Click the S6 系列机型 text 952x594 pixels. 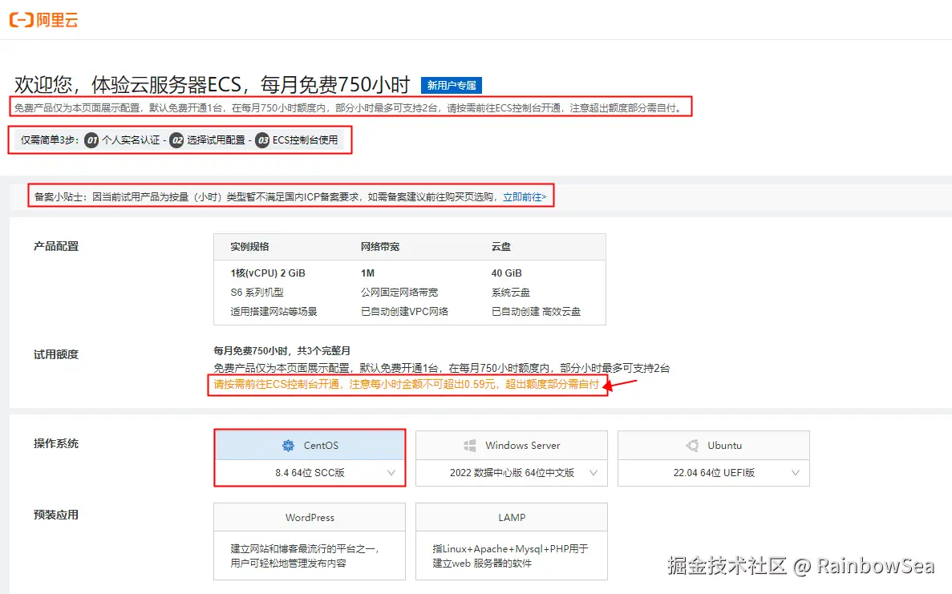click(257, 293)
